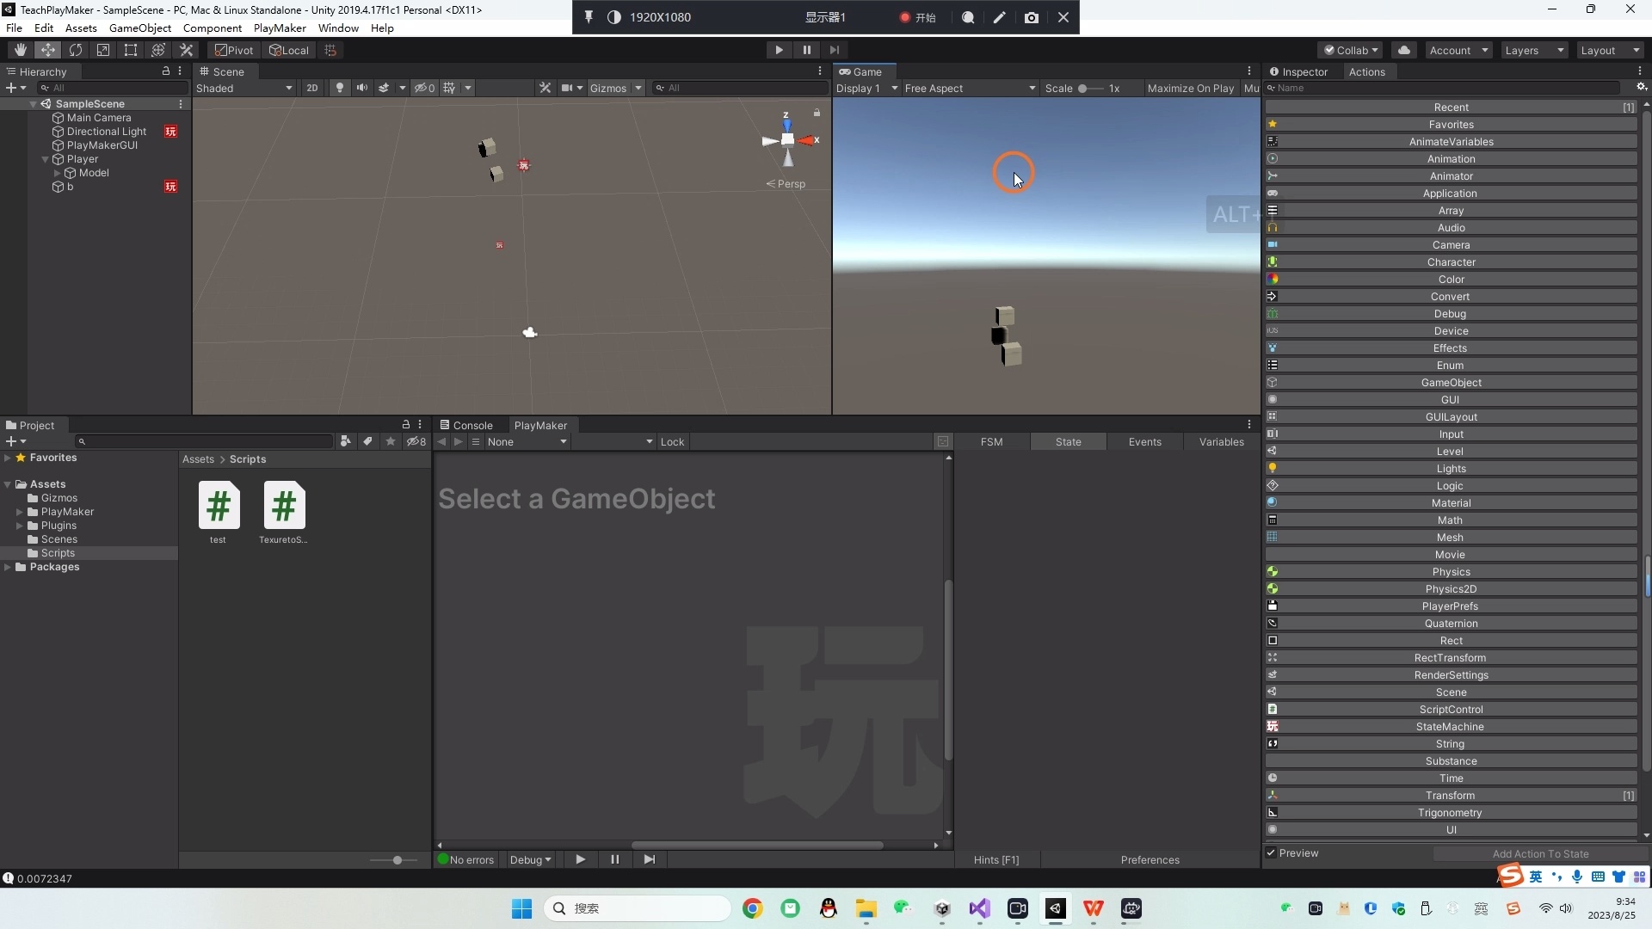Toggle Local handle rotation
The height and width of the screenshot is (929, 1652).
tap(289, 50)
